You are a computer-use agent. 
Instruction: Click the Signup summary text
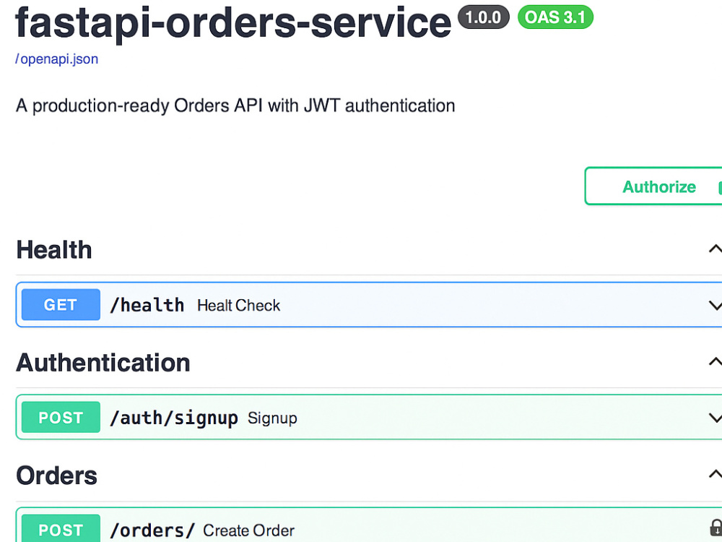[272, 418]
